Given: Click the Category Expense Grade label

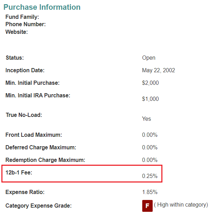Looking at the screenshot, I should (39, 206).
